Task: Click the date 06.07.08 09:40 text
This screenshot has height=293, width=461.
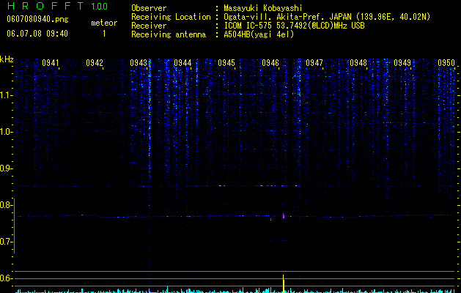Action: click(x=37, y=34)
